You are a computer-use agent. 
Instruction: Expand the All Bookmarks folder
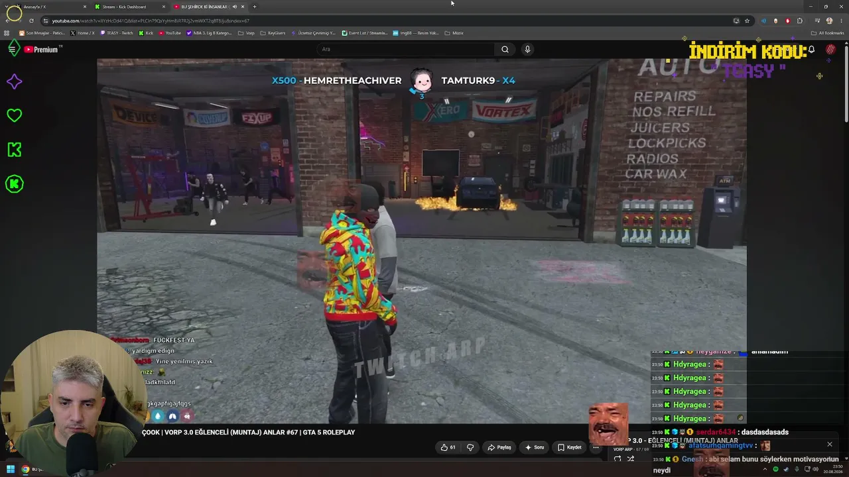click(828, 32)
